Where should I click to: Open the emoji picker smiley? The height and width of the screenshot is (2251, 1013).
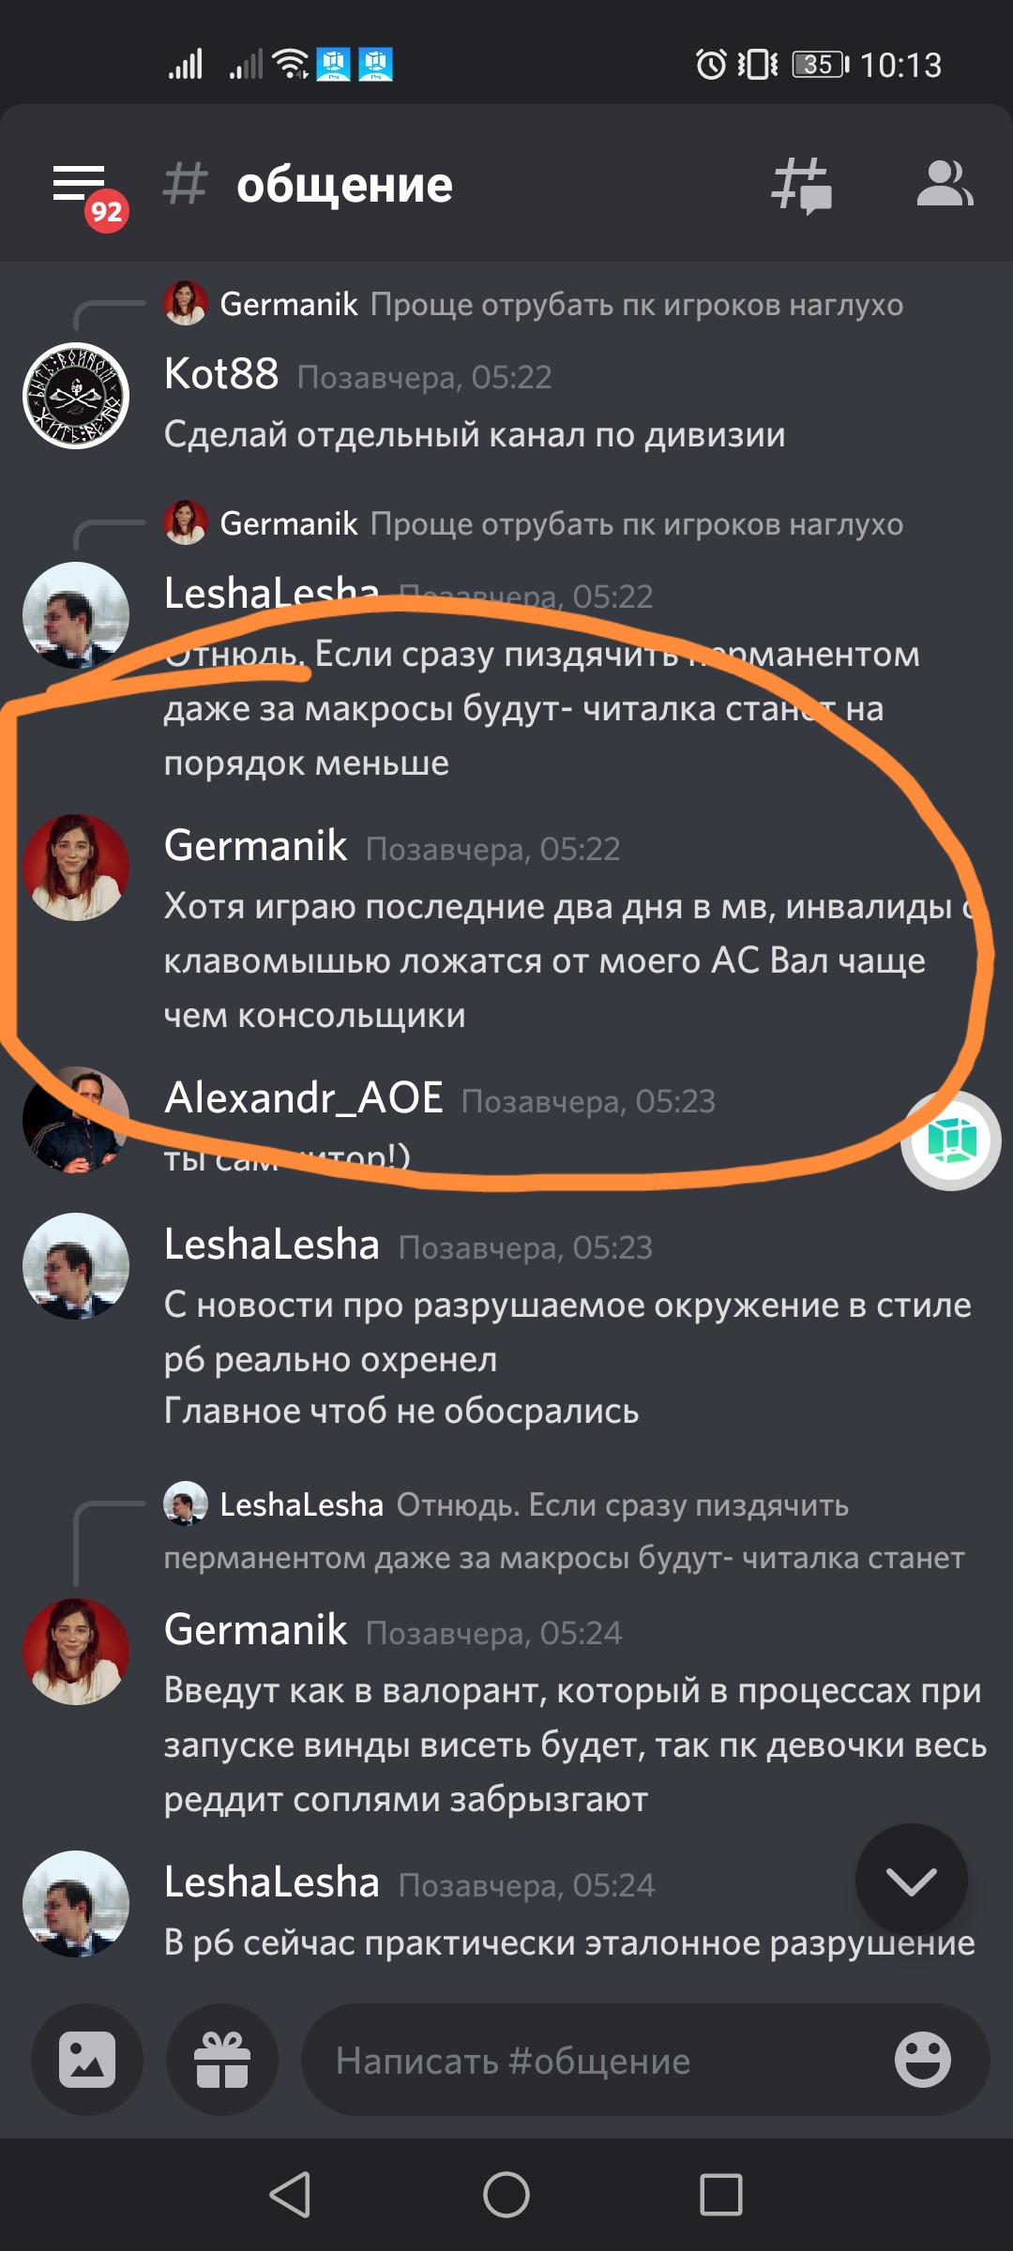click(923, 2060)
